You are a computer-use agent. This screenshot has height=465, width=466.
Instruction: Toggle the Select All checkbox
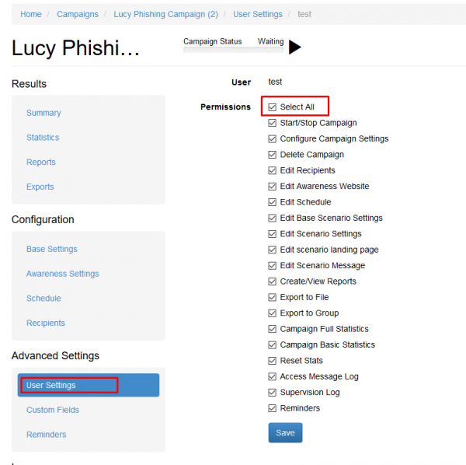pos(273,107)
